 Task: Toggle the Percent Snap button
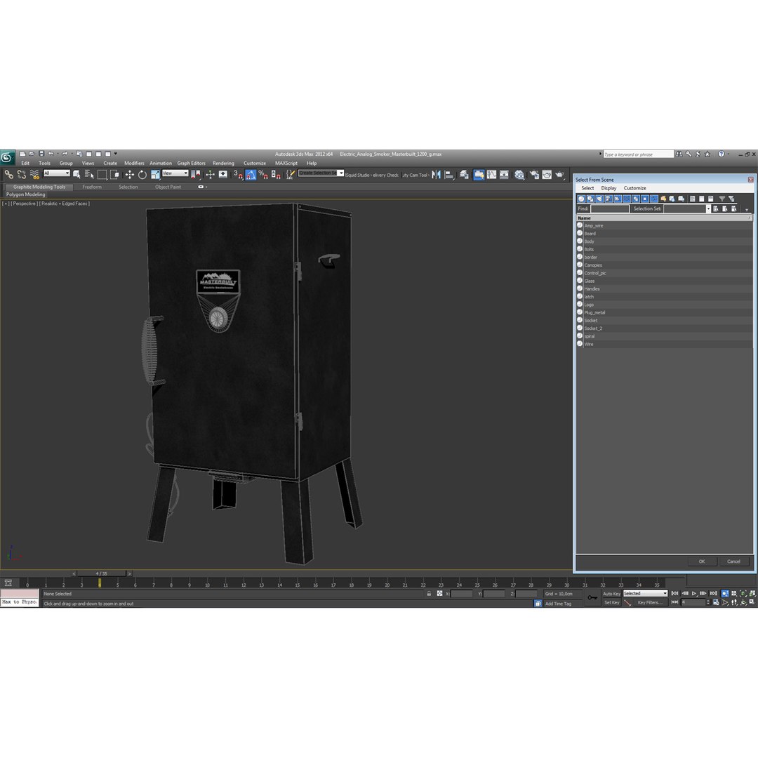tap(263, 175)
